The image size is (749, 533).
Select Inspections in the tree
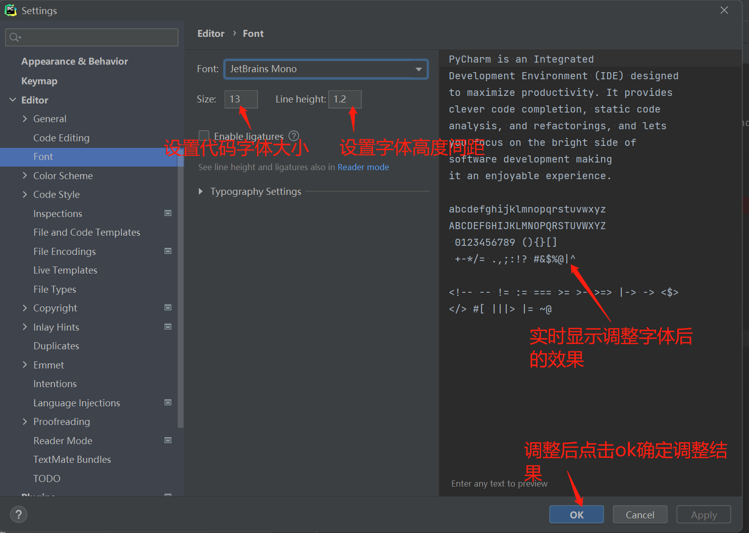coord(58,214)
